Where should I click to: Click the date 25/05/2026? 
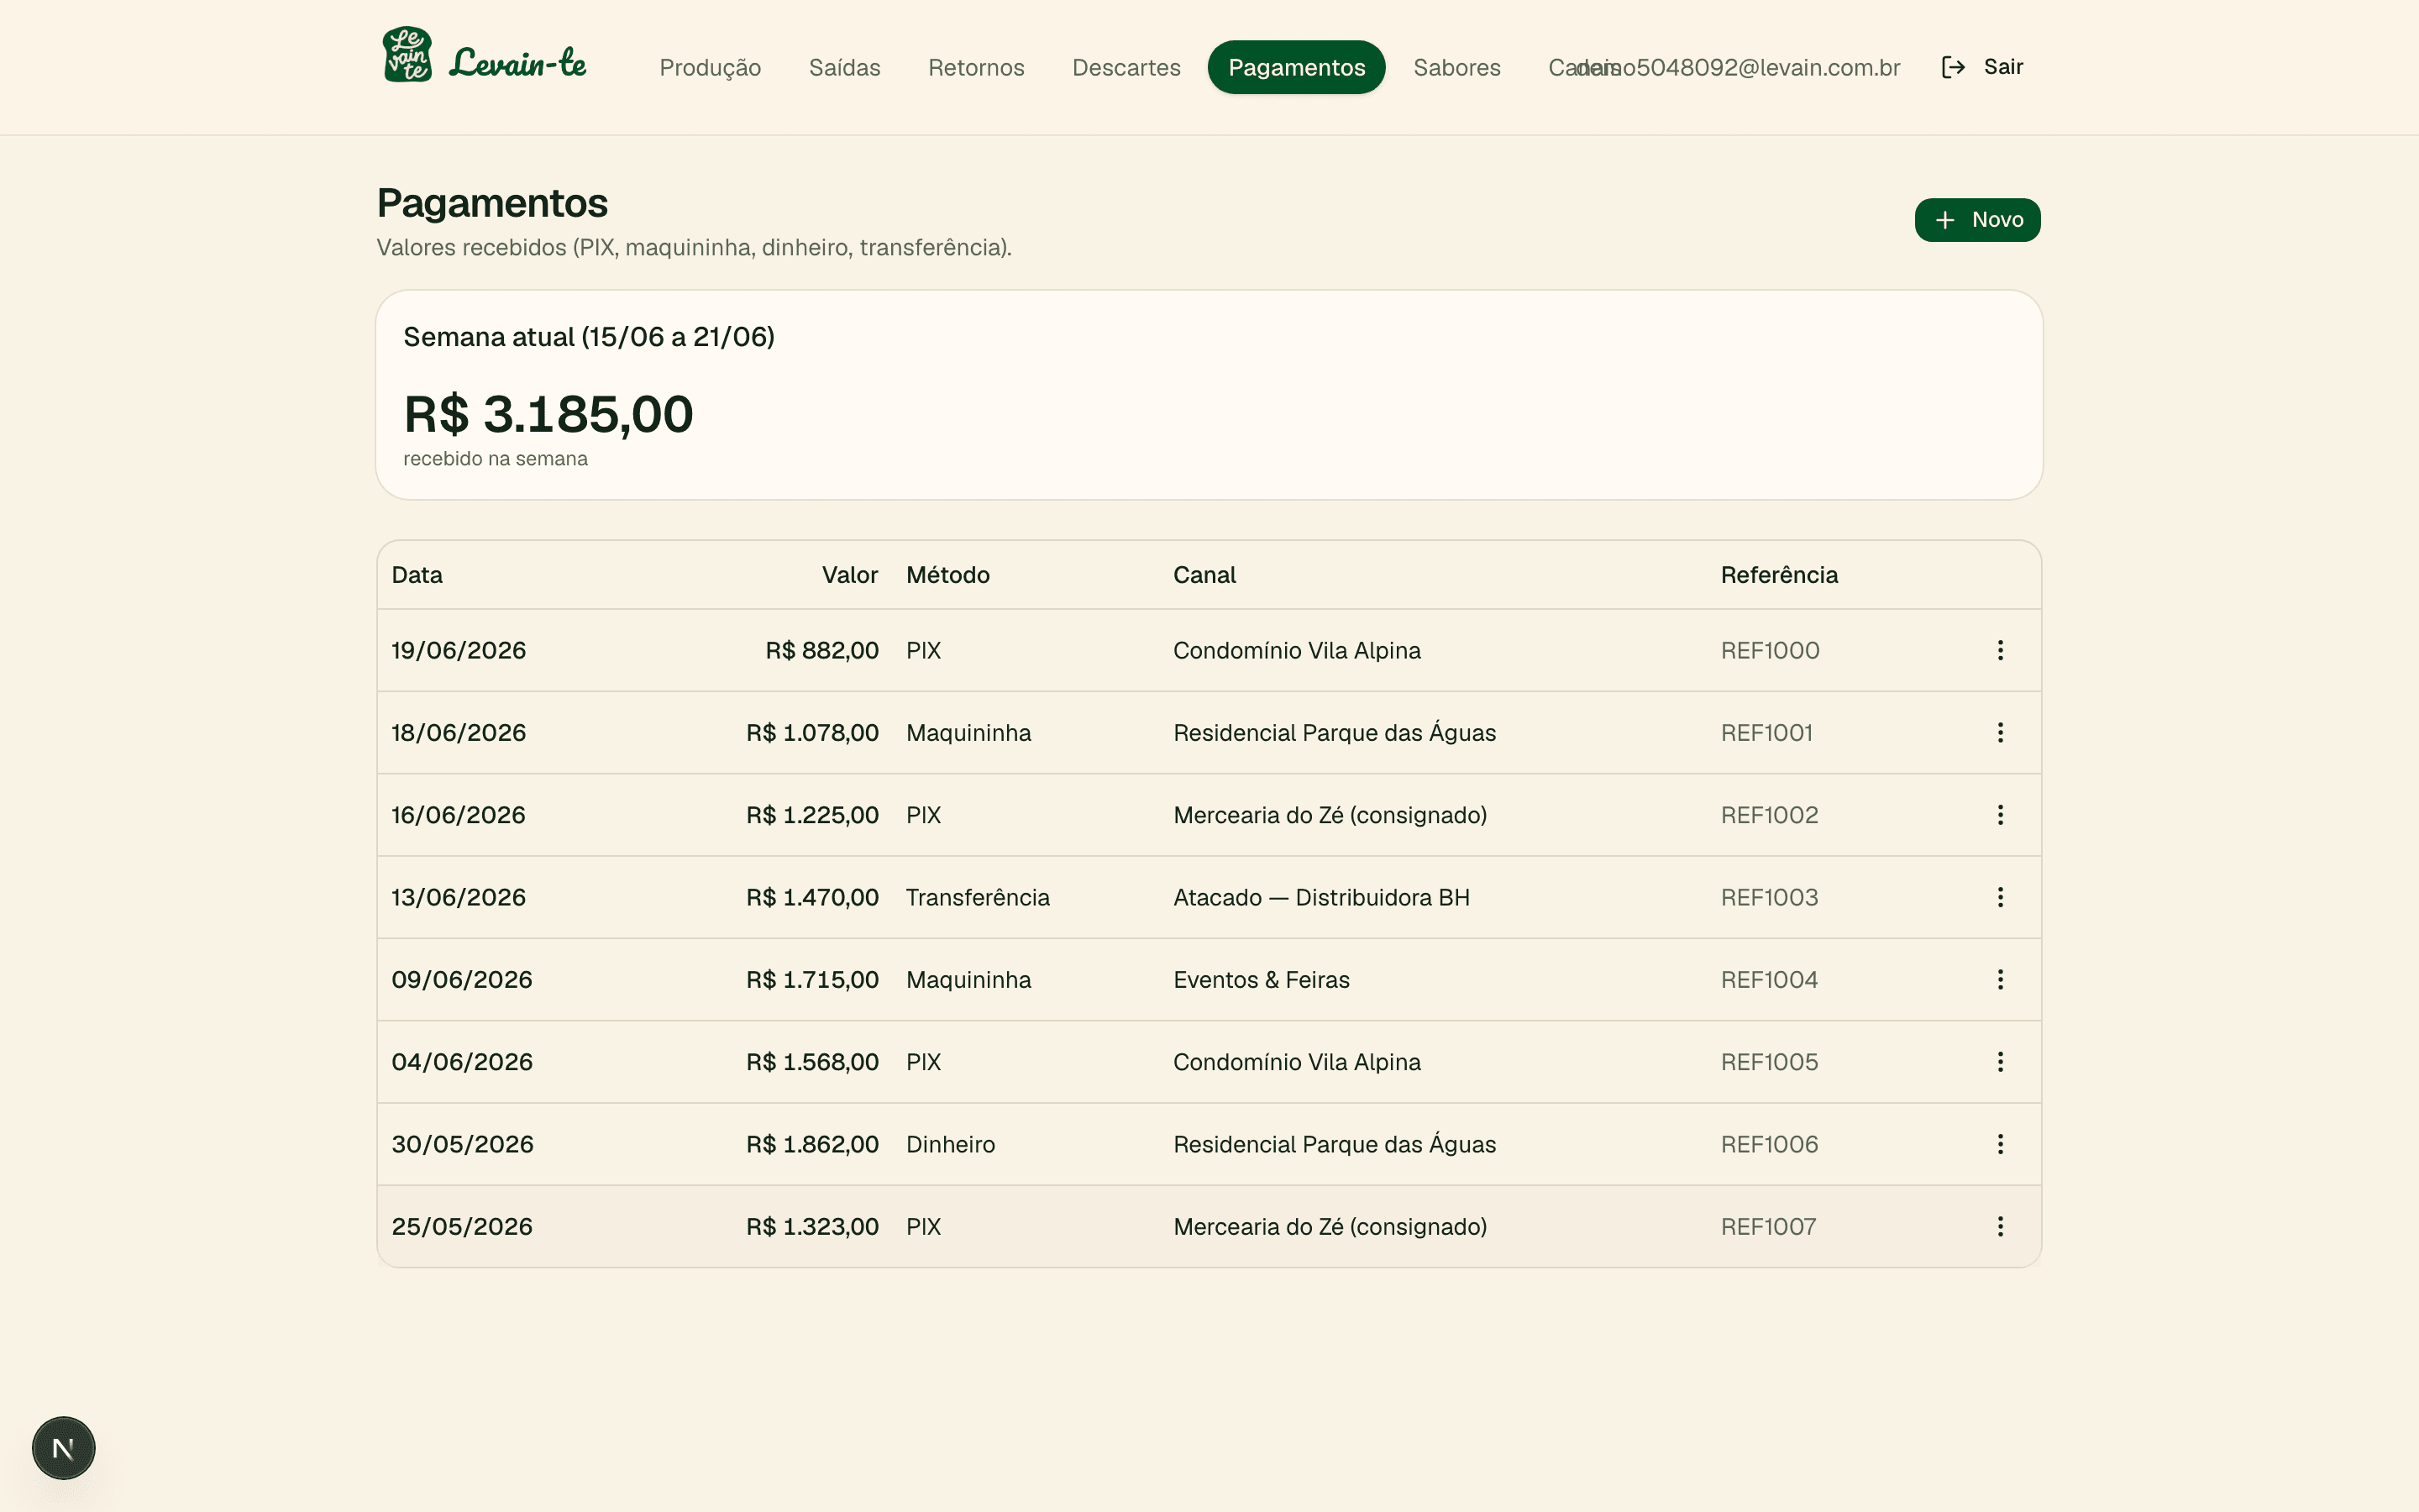tap(462, 1226)
